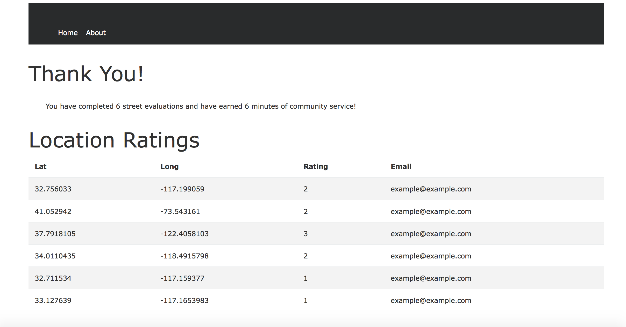The image size is (626, 327).
Task: Click the Thank You! heading
Action: tap(86, 74)
